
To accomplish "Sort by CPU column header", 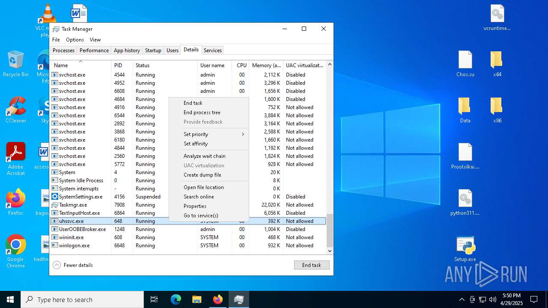I will point(241,65).
